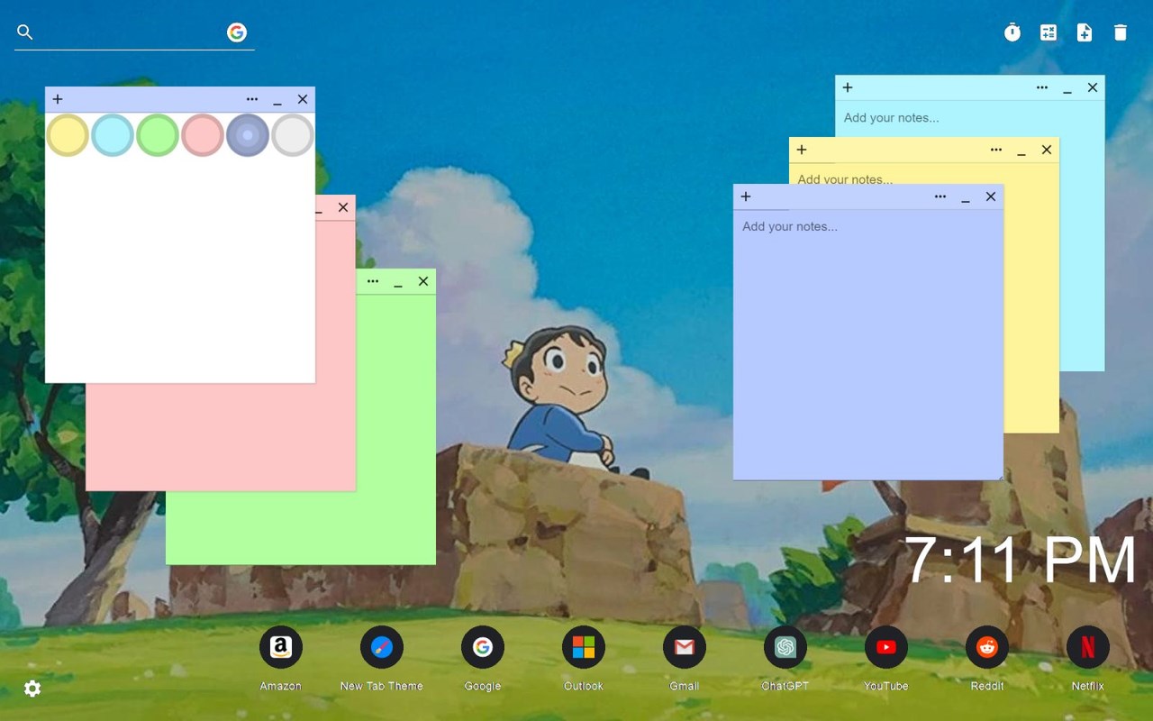This screenshot has width=1153, height=721.
Task: Open more options on the cyan note
Action: (1042, 87)
